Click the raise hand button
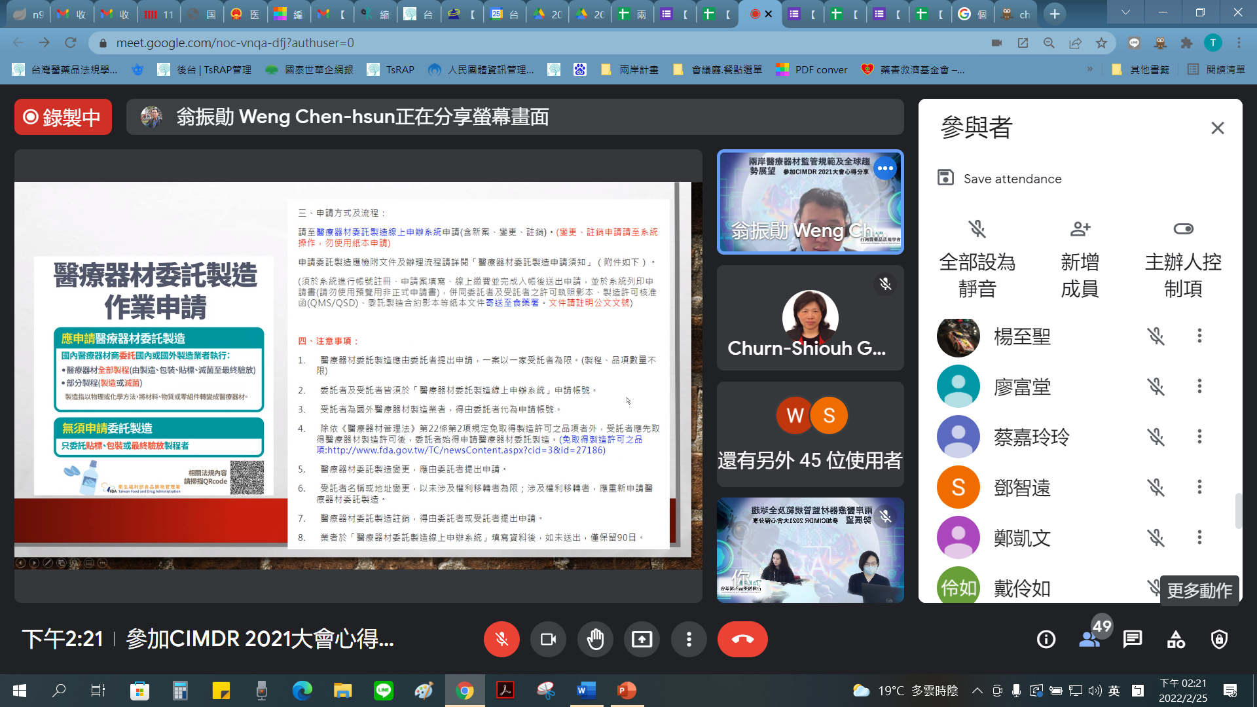Viewport: 1257px width, 707px height. (595, 639)
